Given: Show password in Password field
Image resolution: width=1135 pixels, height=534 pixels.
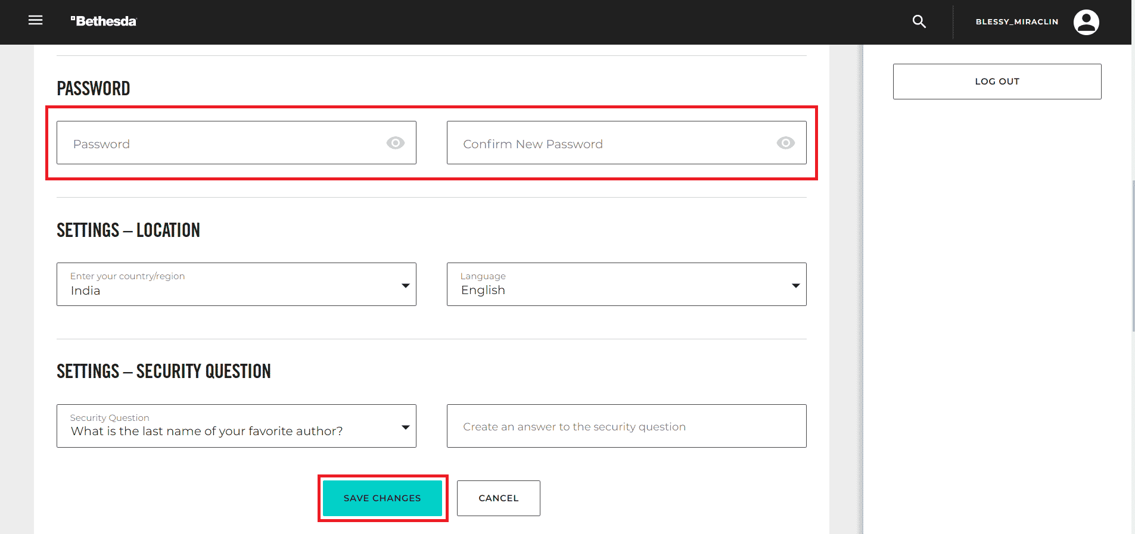Looking at the screenshot, I should click(396, 143).
